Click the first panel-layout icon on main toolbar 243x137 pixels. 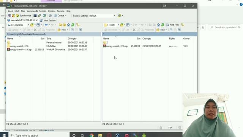tap(9, 16)
